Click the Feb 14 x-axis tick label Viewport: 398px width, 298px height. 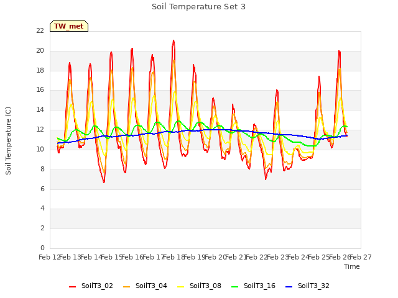[x=91, y=257]
